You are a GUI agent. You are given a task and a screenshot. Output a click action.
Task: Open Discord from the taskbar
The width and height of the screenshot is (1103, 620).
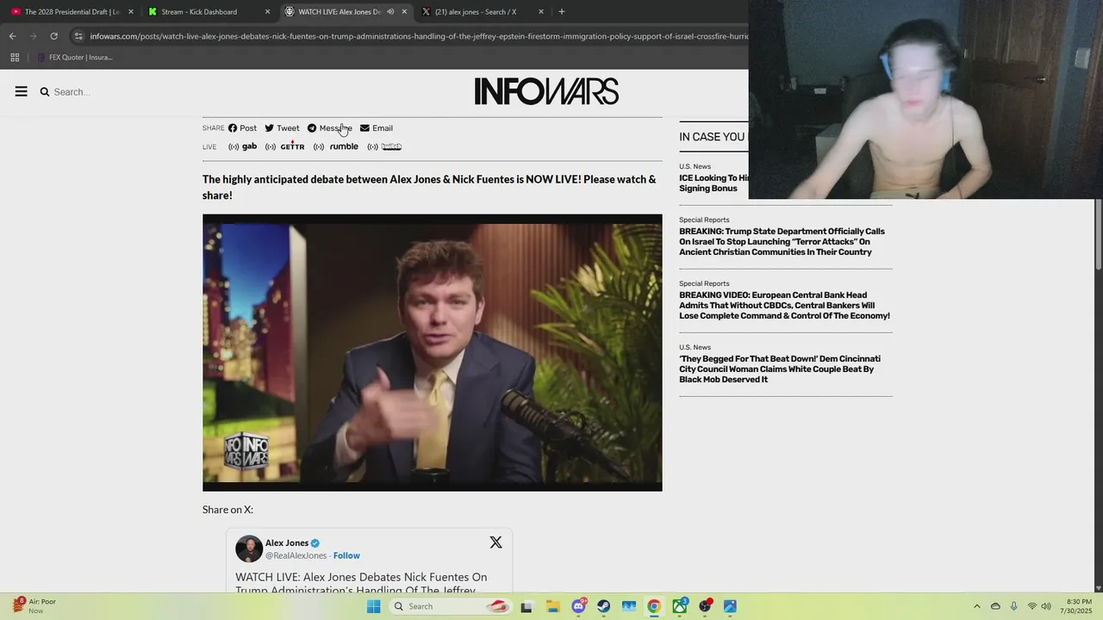[x=578, y=606]
